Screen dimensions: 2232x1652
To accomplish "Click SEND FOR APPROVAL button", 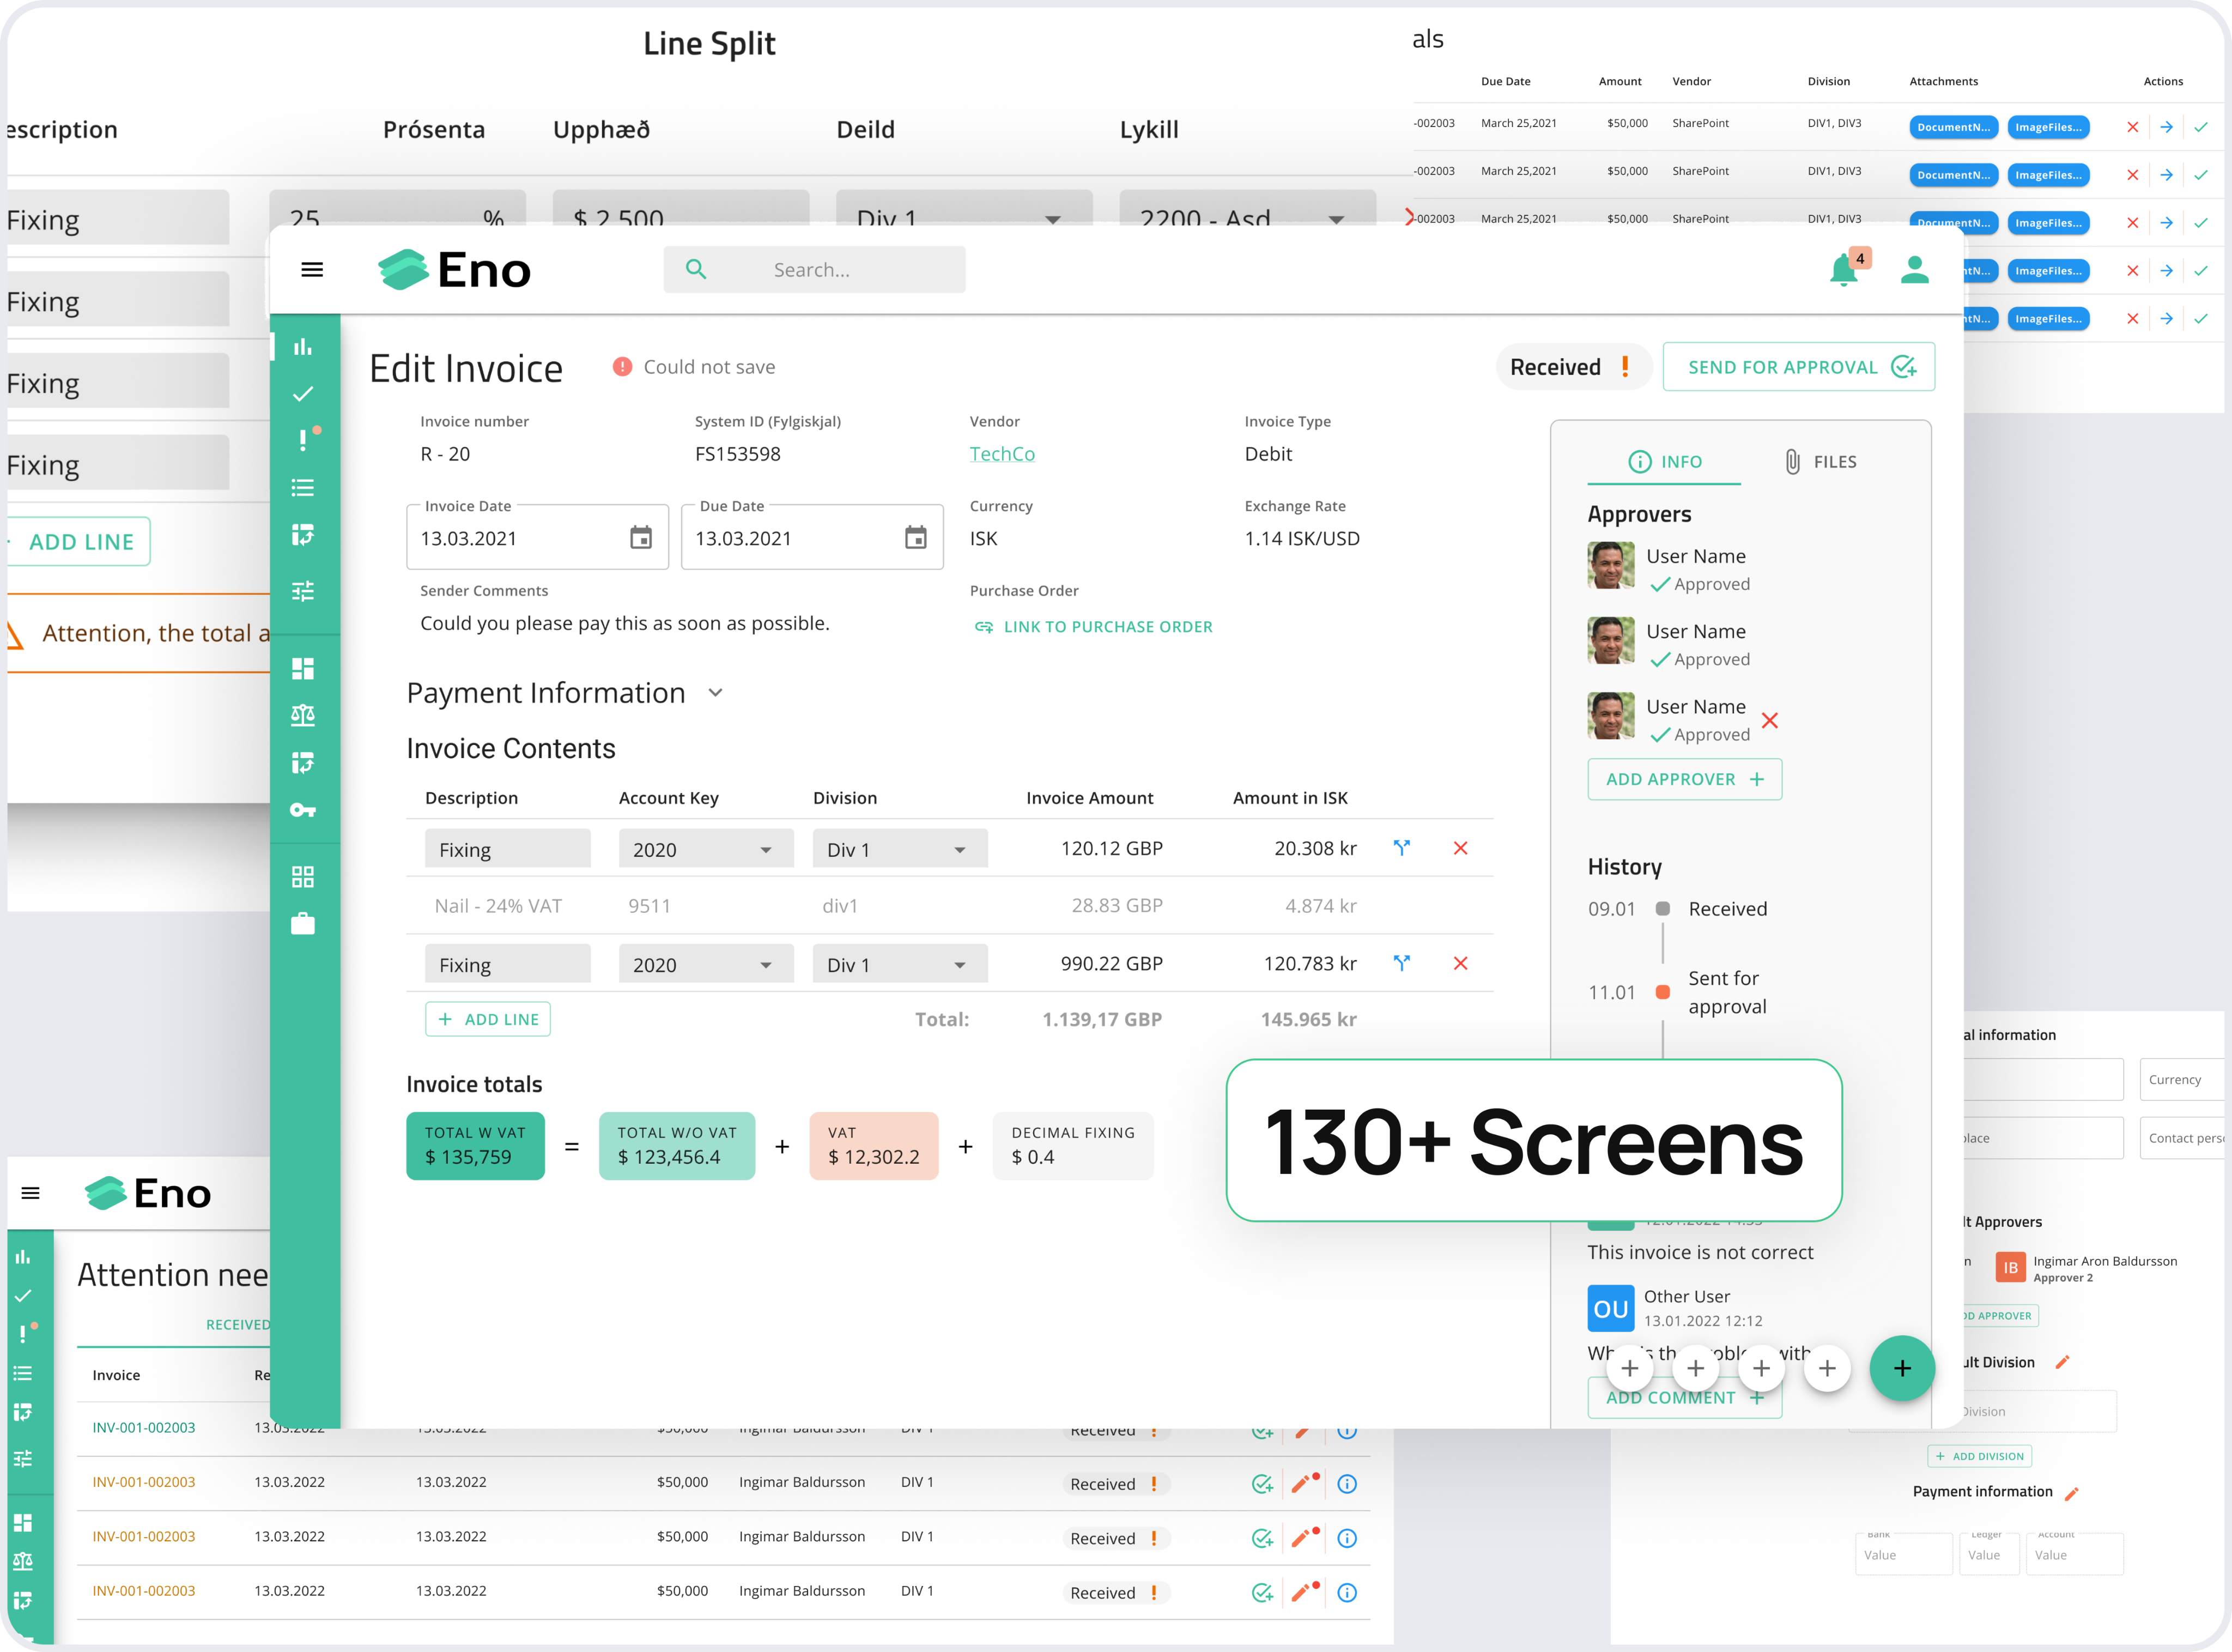I will 1798,367.
